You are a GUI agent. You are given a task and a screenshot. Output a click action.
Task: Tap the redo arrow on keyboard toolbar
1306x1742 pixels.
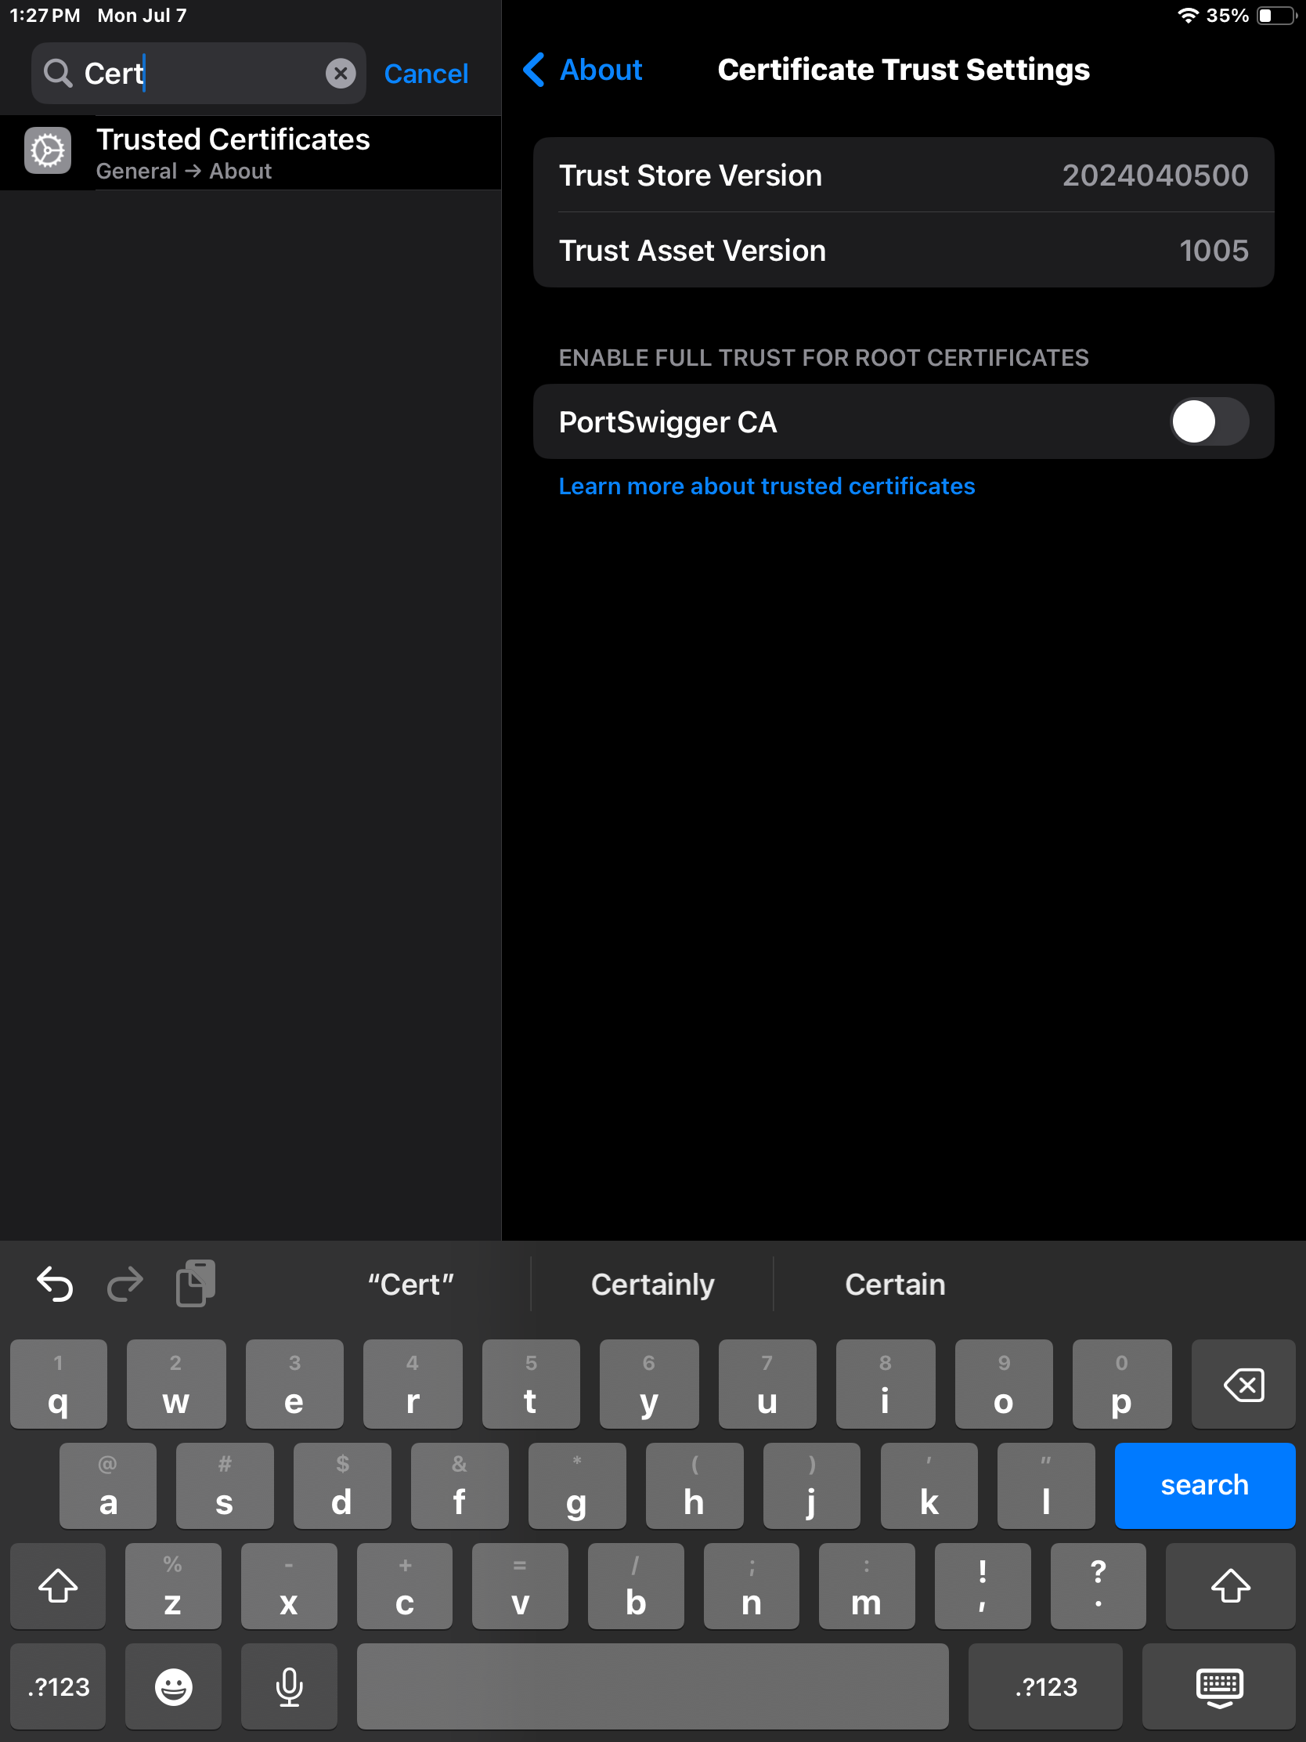point(125,1285)
